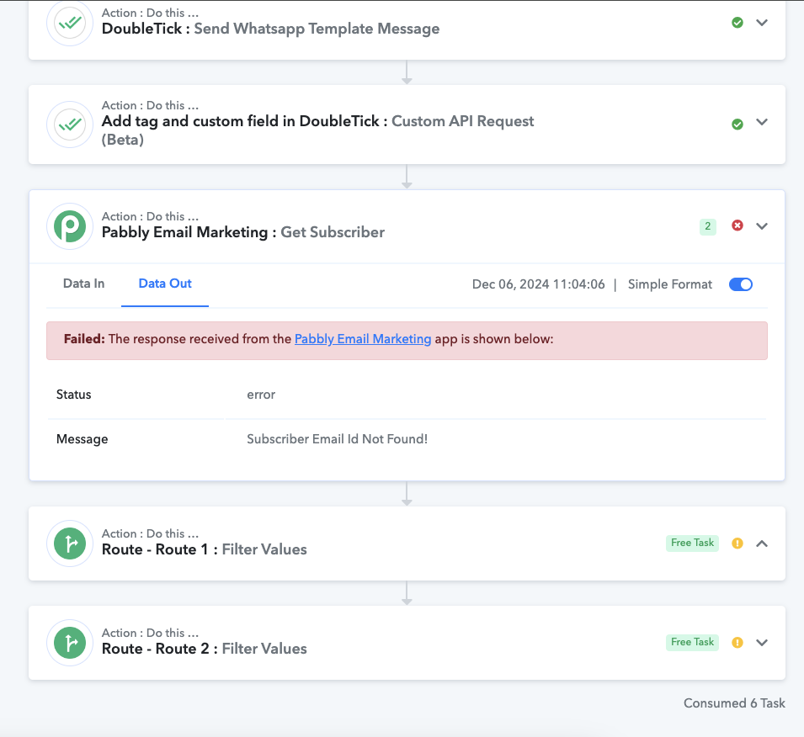Screen dimensions: 804x737
Task: Click the Pabbly Email Marketing app icon
Action: tap(70, 226)
